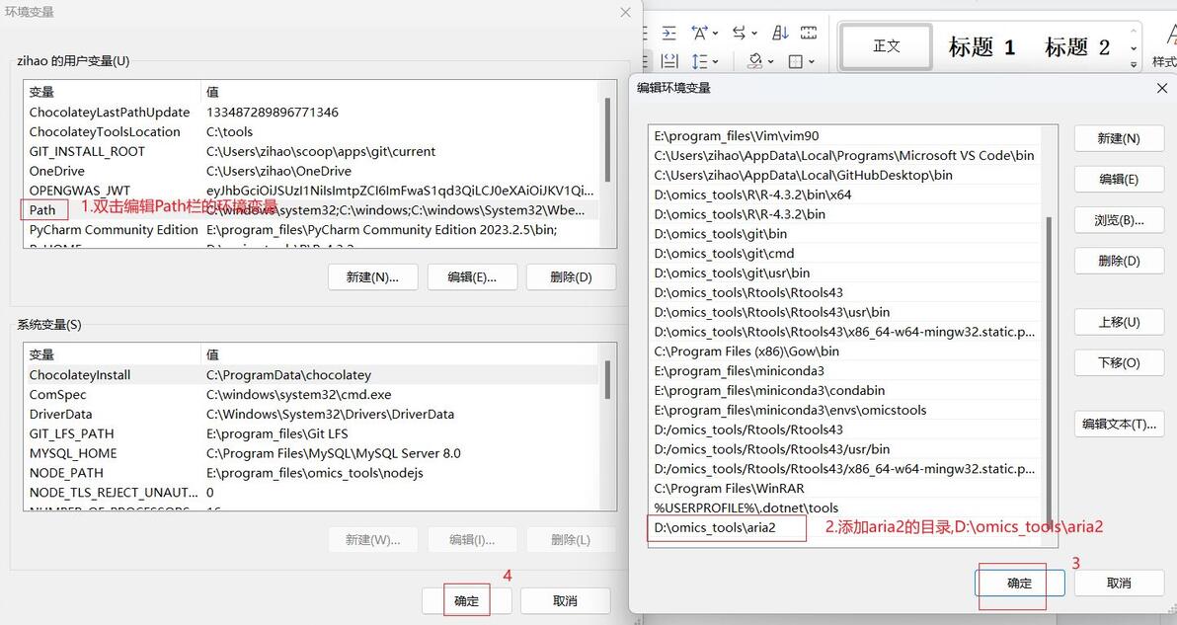Viewport: 1177px width, 625px height.
Task: Select the Path user variable row
Action: [311, 210]
